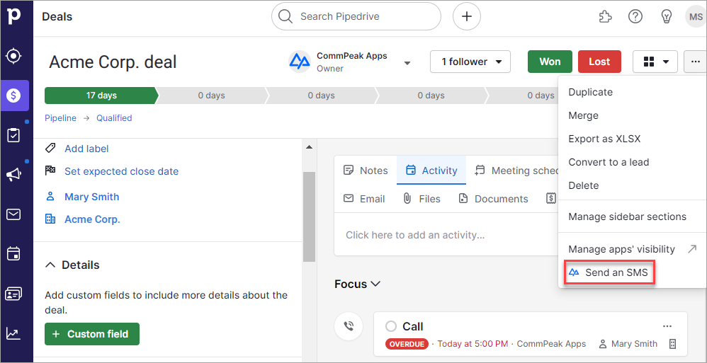Viewport: 707px width, 363px height.
Task: Open Manage sidebar sections
Action: 627,217
